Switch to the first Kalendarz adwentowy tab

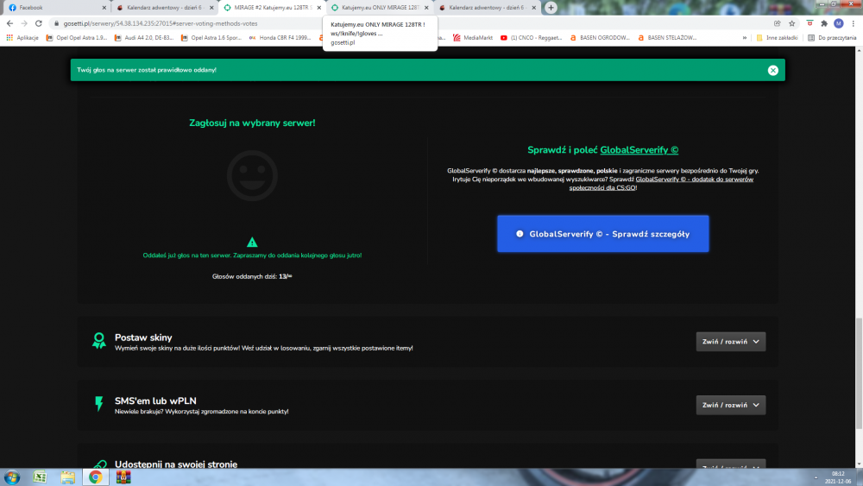[x=163, y=8]
